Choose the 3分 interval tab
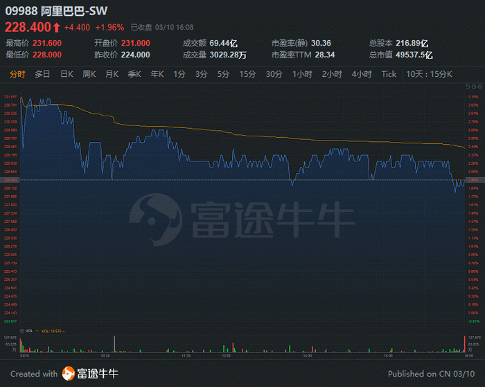 point(201,74)
